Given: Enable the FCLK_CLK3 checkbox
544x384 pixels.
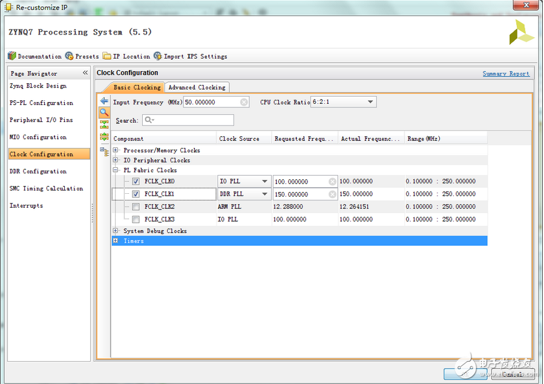Looking at the screenshot, I should [136, 219].
